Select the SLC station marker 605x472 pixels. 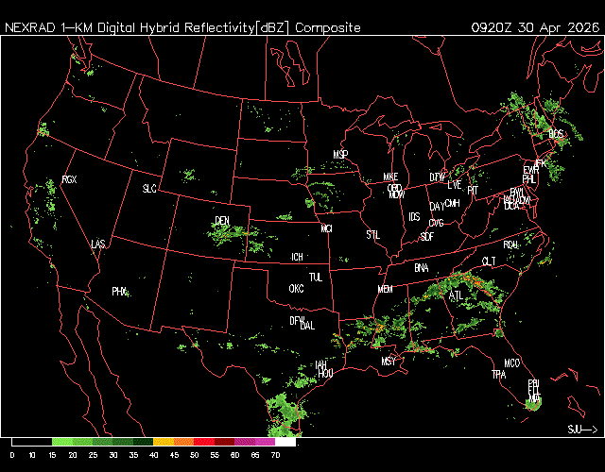point(149,189)
